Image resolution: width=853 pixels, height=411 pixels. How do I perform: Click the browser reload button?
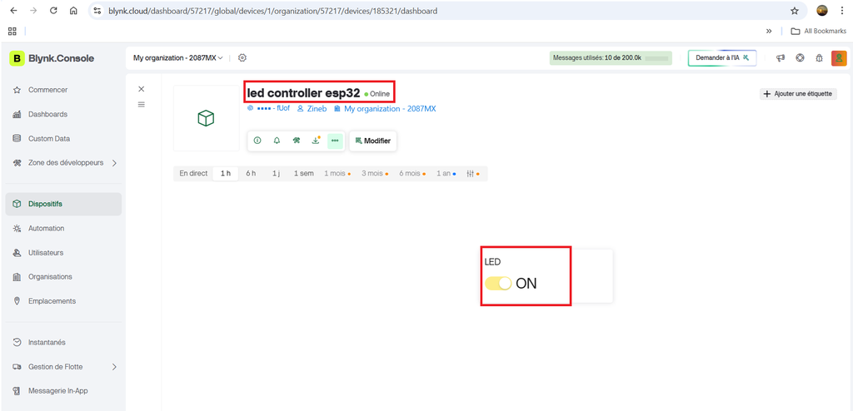[x=53, y=10]
